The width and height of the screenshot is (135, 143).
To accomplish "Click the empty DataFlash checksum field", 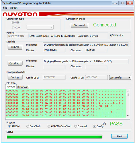I will 96,67.
